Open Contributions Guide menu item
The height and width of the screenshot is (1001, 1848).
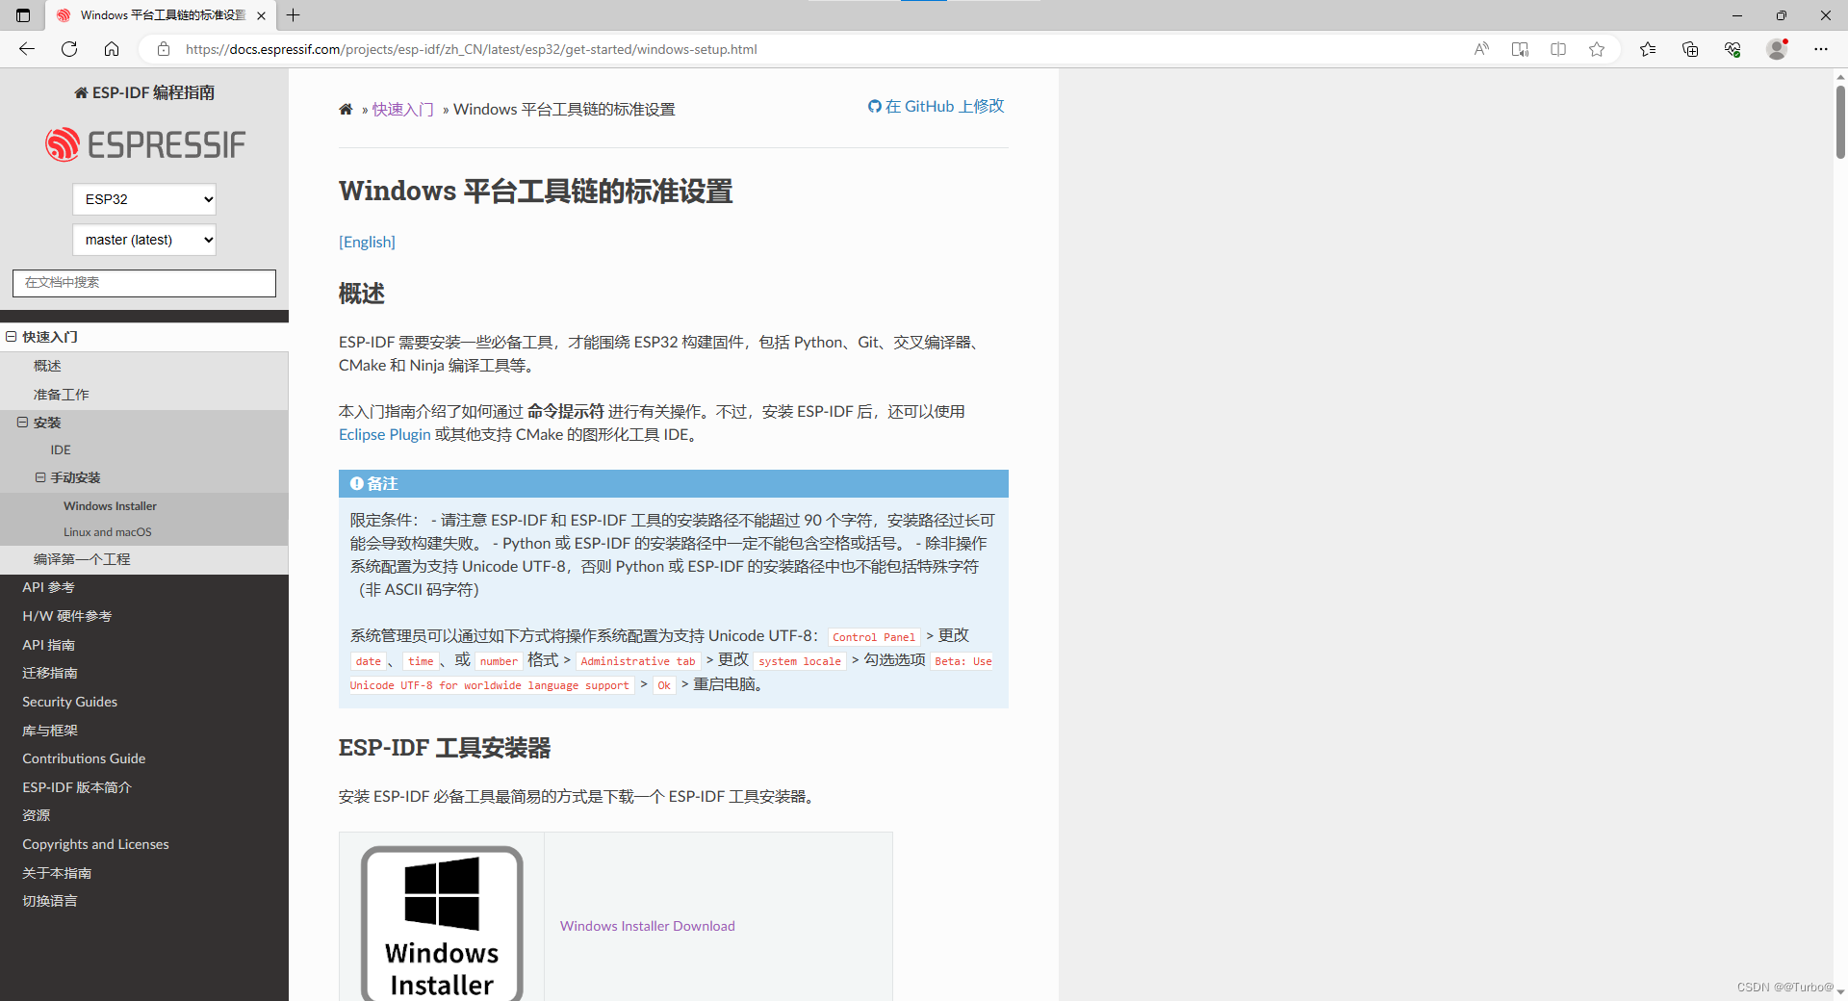click(84, 758)
